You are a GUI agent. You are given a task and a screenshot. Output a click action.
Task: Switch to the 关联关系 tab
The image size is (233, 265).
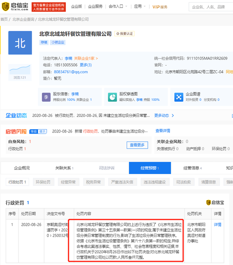64,168
